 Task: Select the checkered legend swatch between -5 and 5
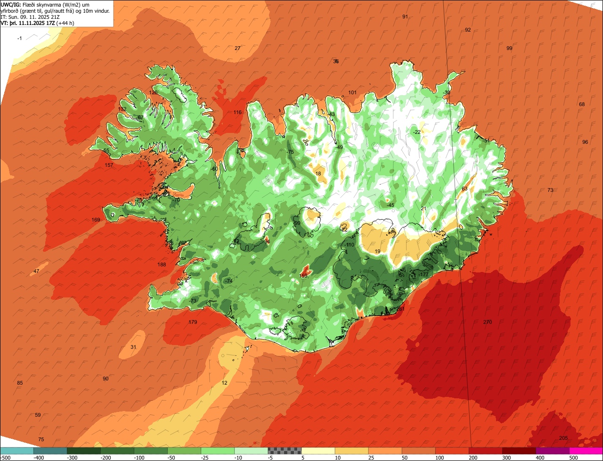pyautogui.click(x=285, y=451)
